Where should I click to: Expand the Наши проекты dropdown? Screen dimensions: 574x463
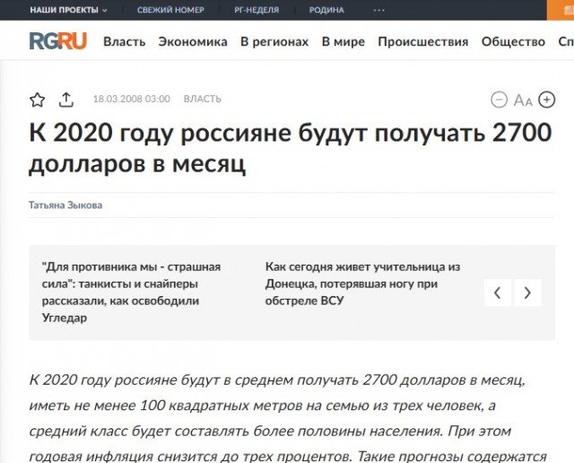coord(68,10)
